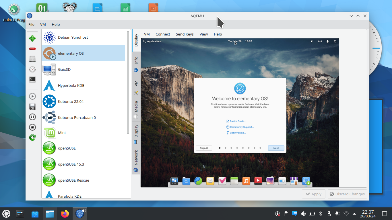The width and height of the screenshot is (392, 220).
Task: Switch to the Network vertical tab
Action: [136, 160]
